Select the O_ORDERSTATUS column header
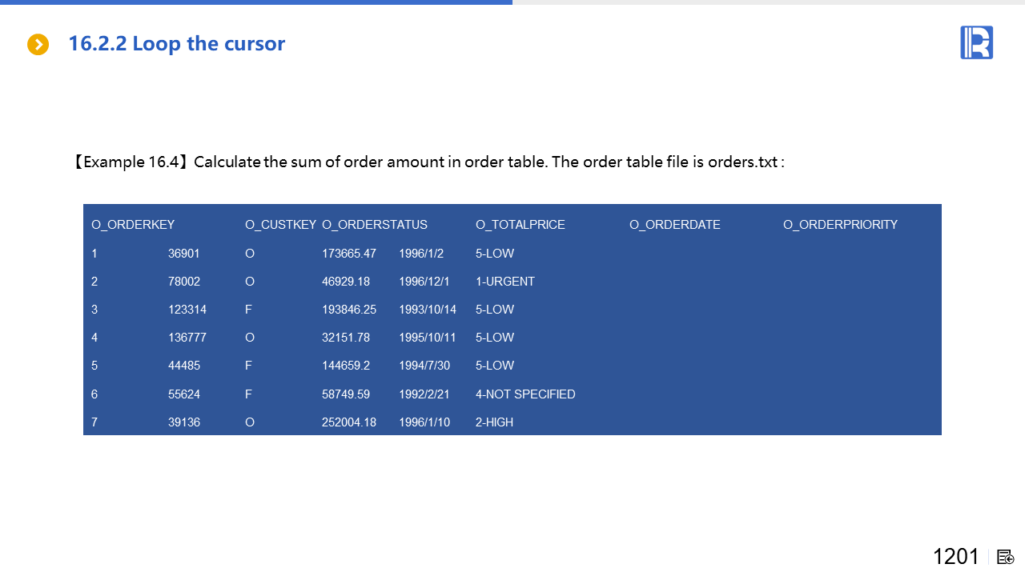Viewport: 1025px width, 576px height. click(375, 225)
